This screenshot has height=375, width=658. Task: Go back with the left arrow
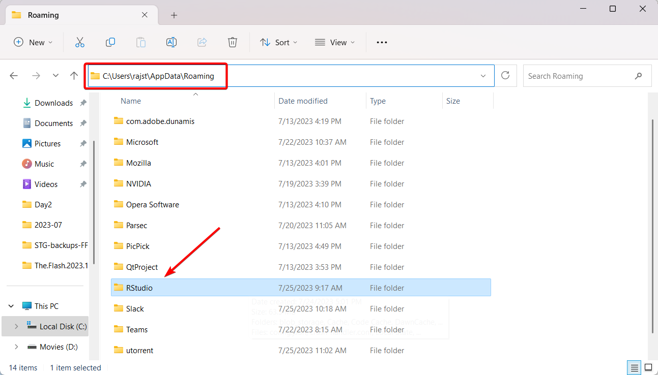click(14, 76)
